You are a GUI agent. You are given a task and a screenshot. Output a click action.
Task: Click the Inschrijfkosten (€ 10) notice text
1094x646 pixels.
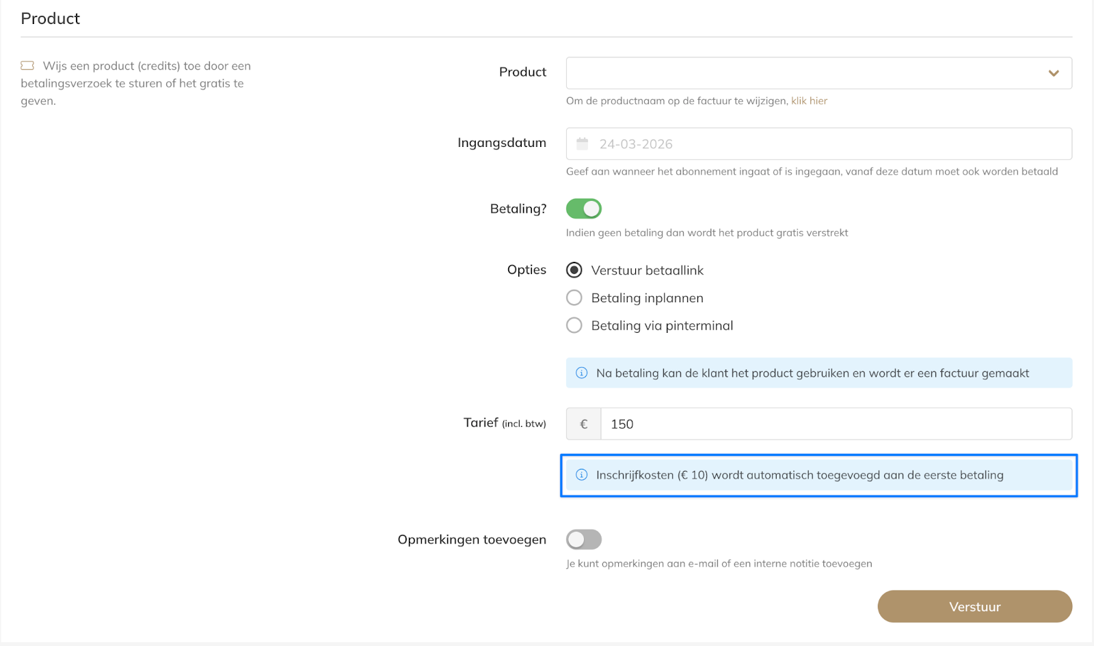[799, 475]
